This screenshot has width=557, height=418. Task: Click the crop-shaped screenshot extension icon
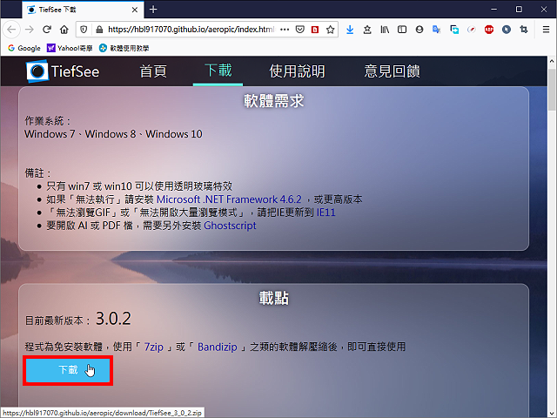click(x=524, y=30)
